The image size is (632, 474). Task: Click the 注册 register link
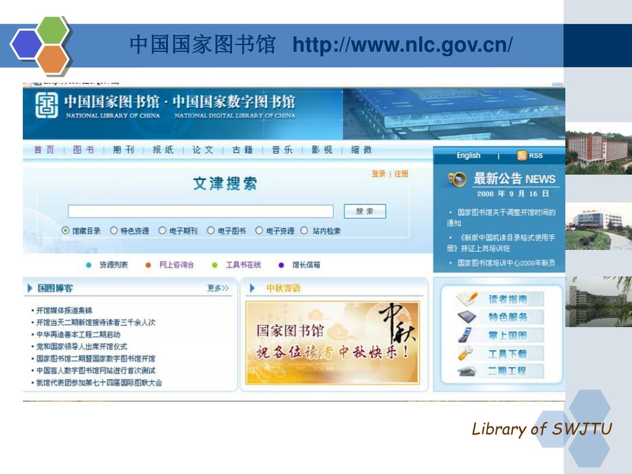pyautogui.click(x=401, y=173)
